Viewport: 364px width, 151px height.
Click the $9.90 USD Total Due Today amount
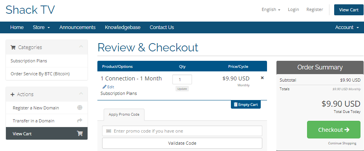coord(341,104)
